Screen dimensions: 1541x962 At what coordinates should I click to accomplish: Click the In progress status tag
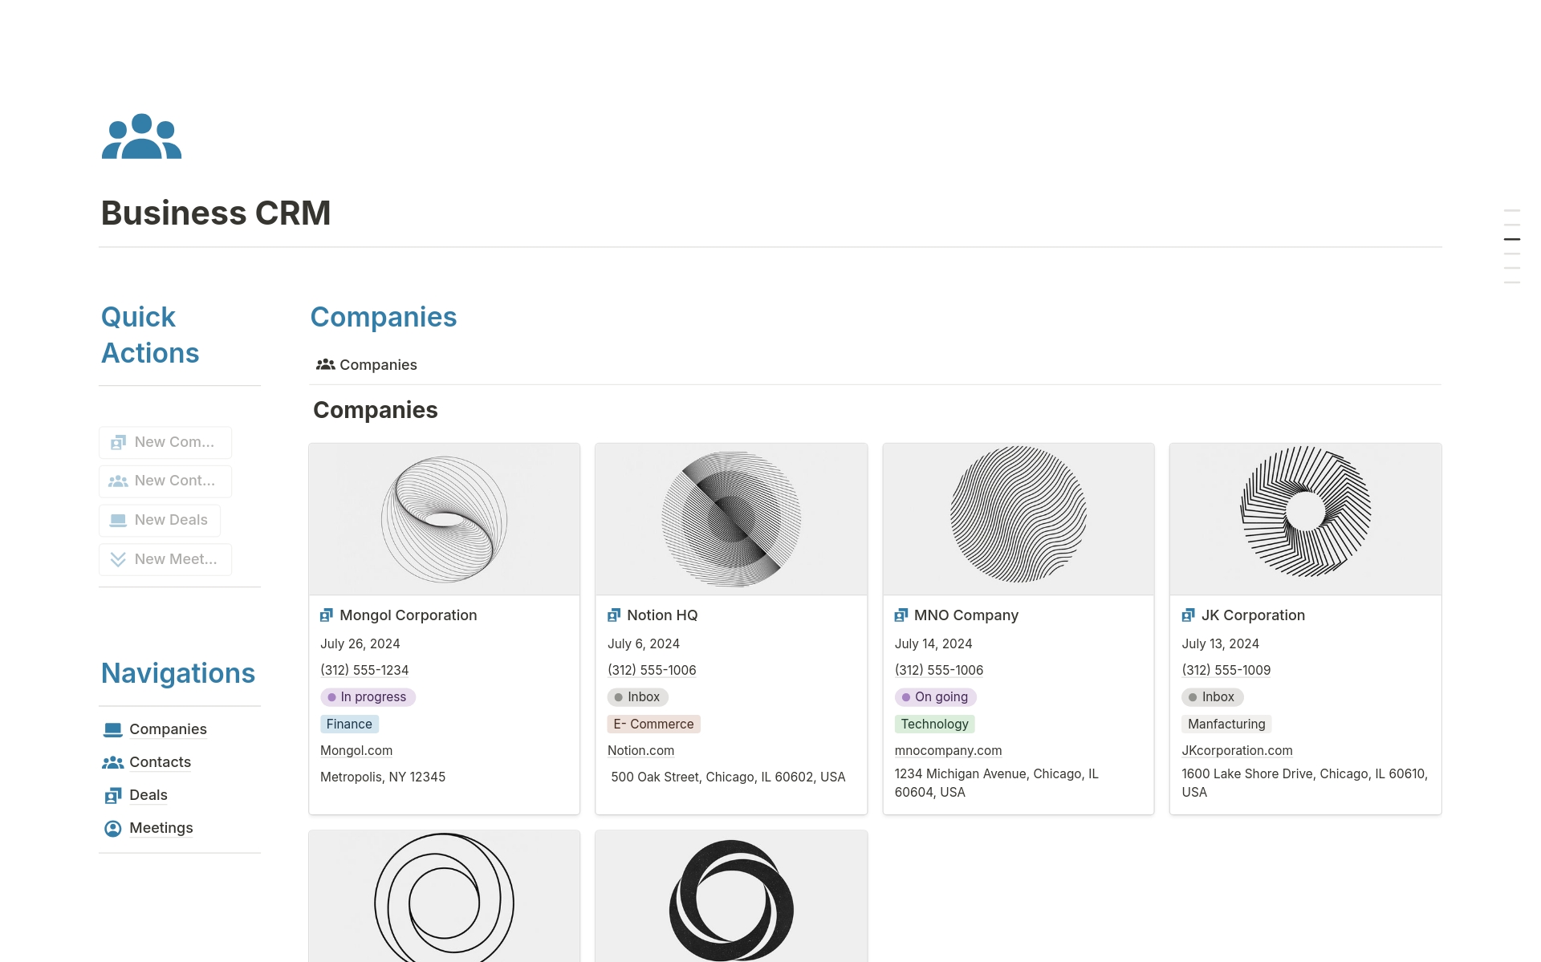pos(368,697)
